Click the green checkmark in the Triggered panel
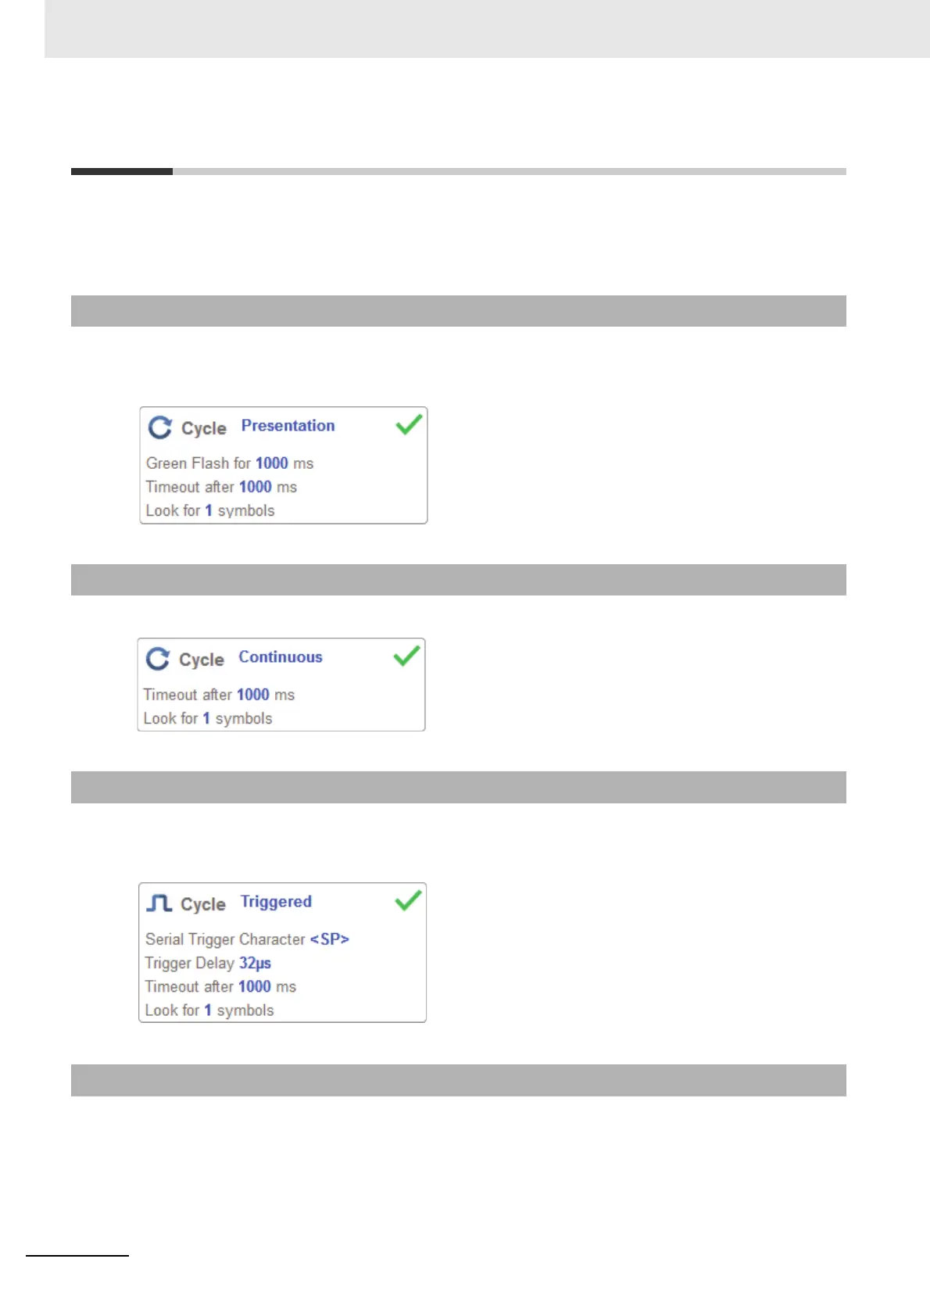The width and height of the screenshot is (930, 1316). 408,900
